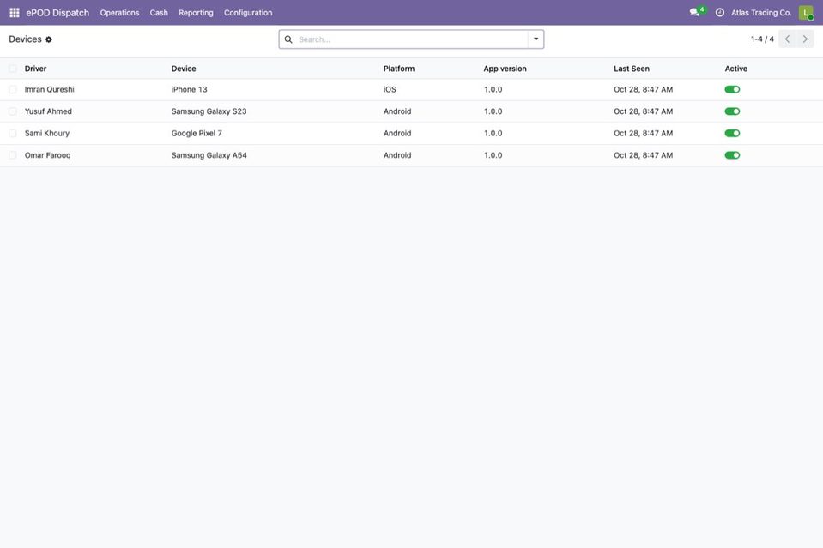Viewport: 823px width, 548px height.
Task: Sort the list by App version column
Action: [505, 69]
